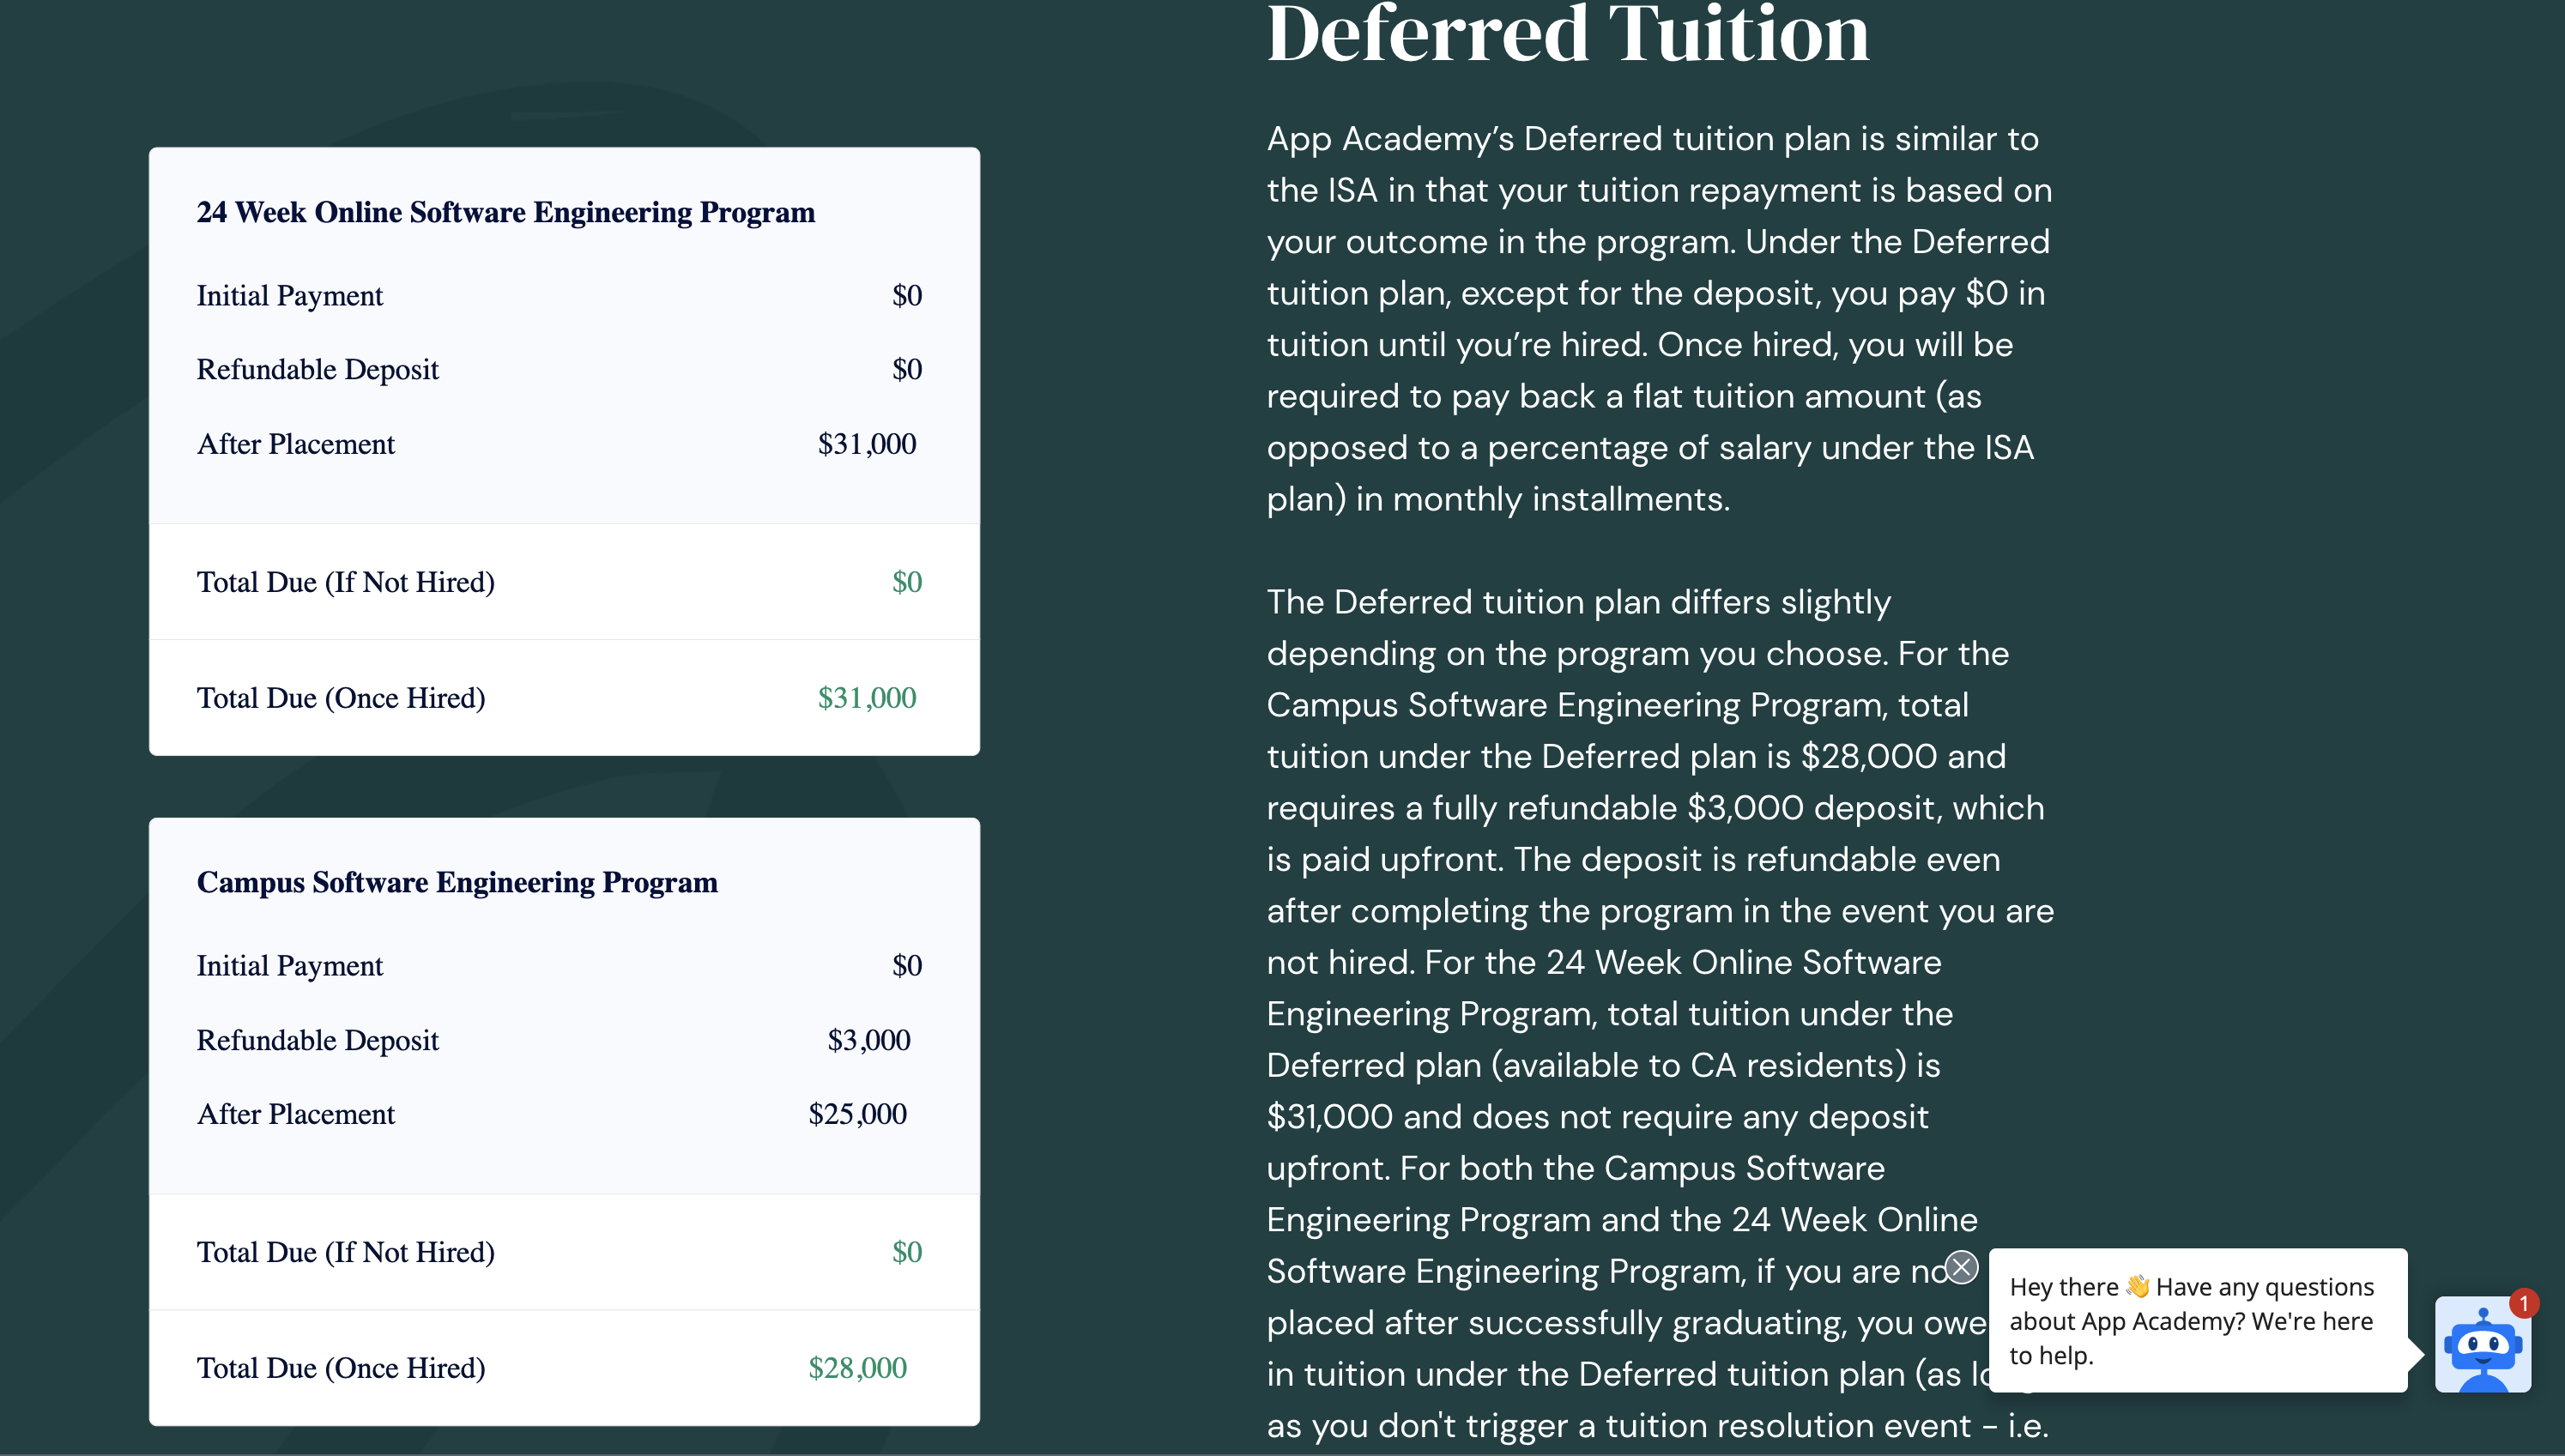The width and height of the screenshot is (2565, 1456).
Task: Open the "Hey there" chat message bubble
Action: point(2197,1320)
